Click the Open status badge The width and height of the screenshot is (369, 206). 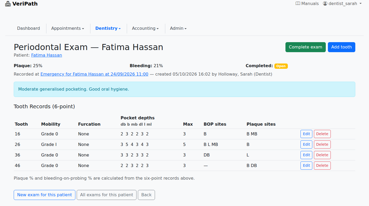tap(281, 66)
